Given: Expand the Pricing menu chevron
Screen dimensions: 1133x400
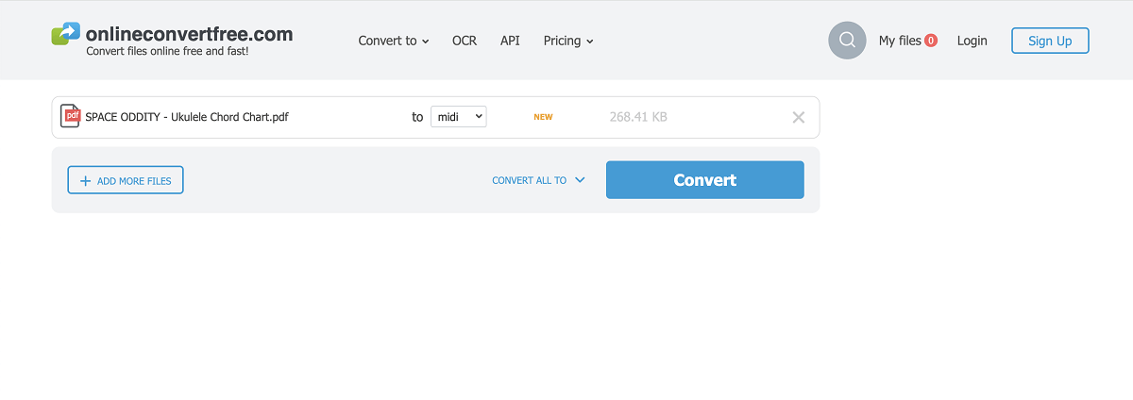Looking at the screenshot, I should click(590, 42).
